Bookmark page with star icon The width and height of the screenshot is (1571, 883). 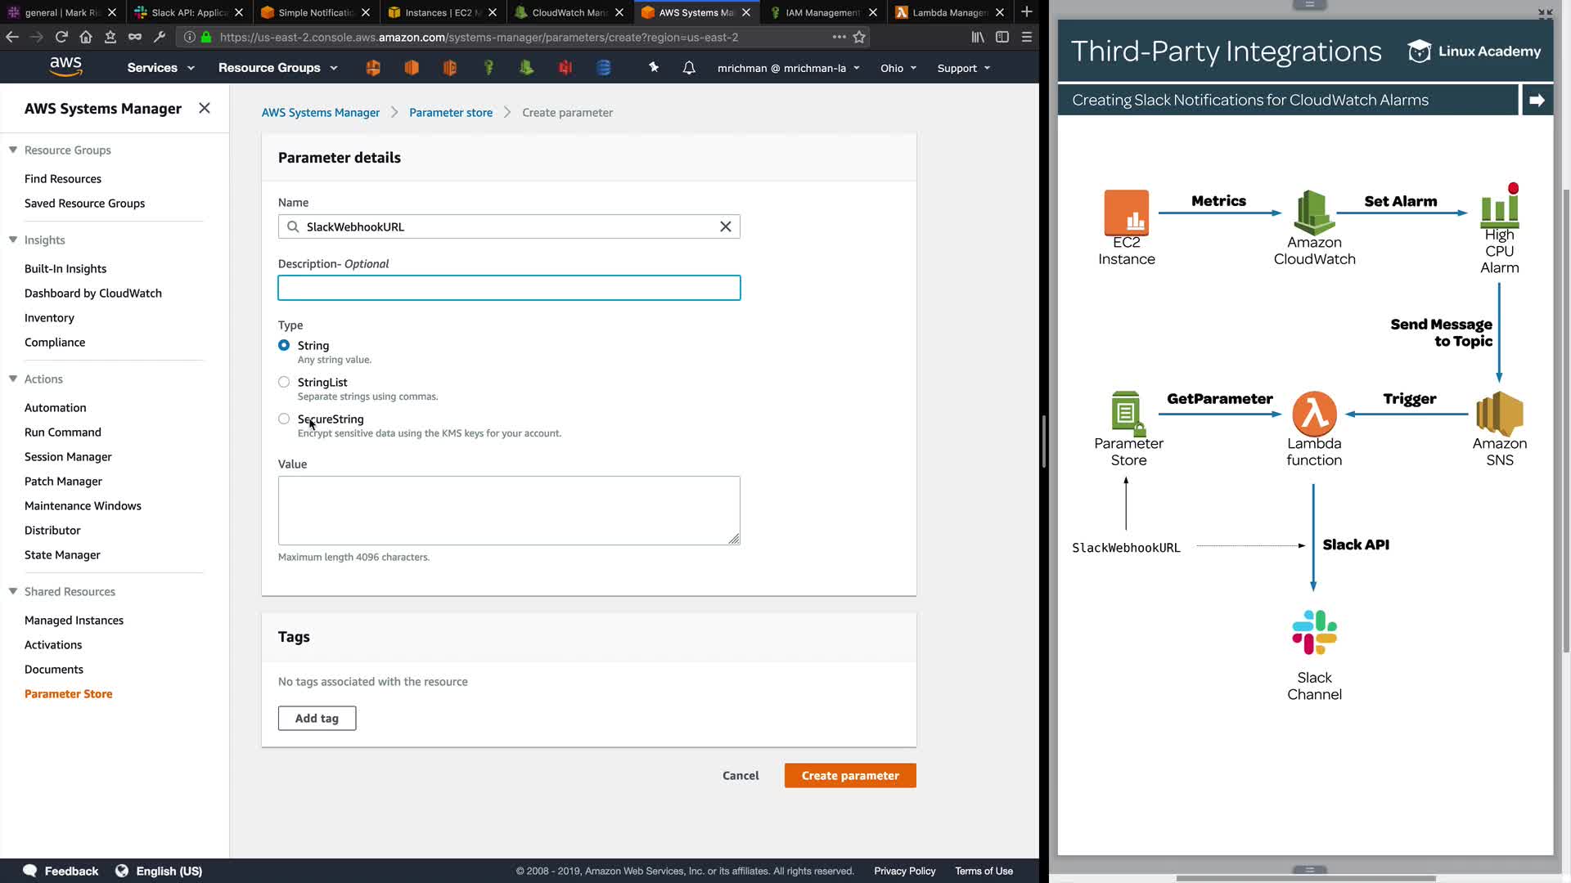pos(859,37)
